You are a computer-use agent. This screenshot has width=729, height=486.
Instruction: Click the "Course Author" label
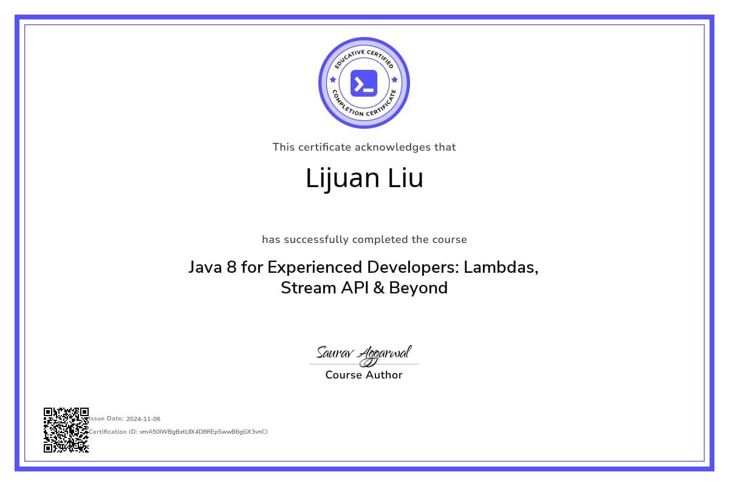pyautogui.click(x=364, y=375)
